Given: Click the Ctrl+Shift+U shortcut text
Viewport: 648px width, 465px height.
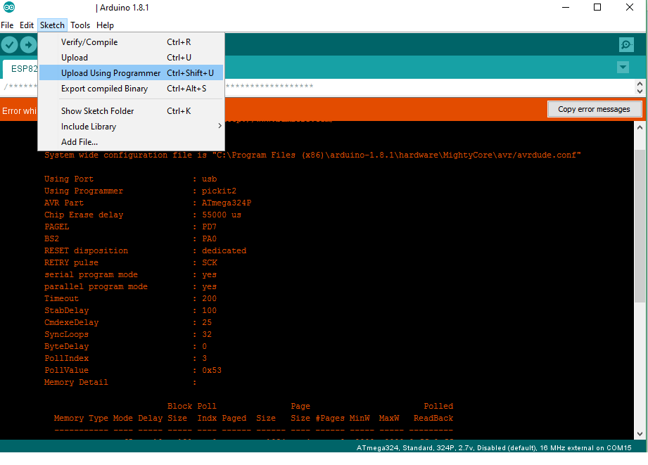Looking at the screenshot, I should (190, 73).
